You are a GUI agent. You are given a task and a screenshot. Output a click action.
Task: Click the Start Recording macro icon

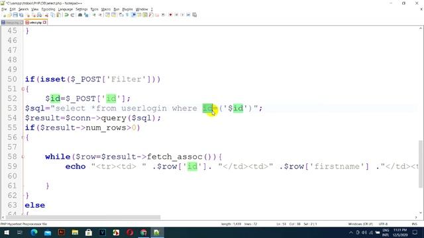coord(170,15)
